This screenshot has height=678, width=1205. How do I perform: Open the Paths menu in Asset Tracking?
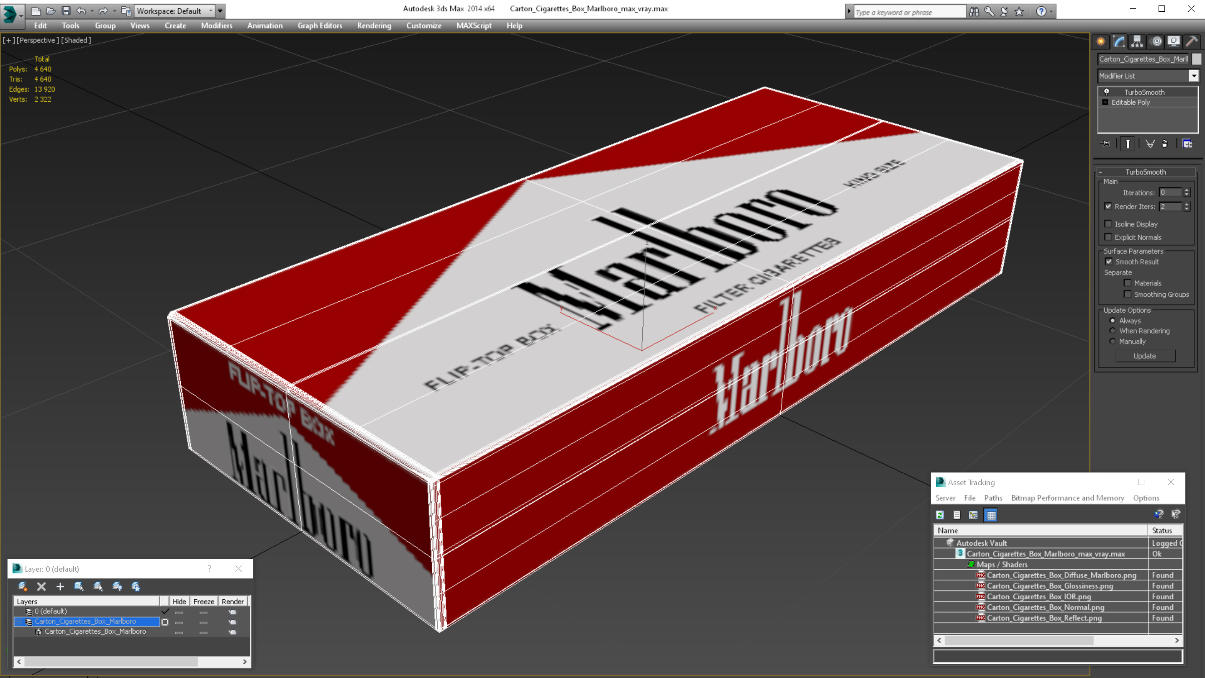pyautogui.click(x=992, y=498)
